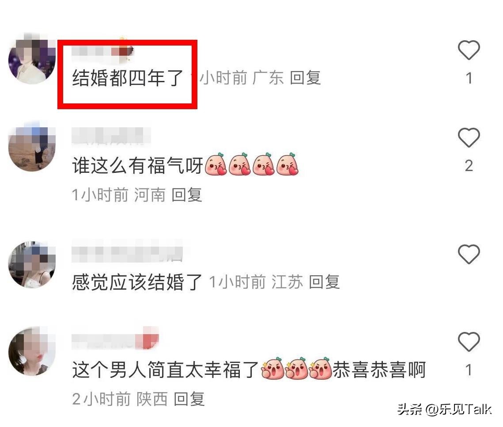Tap the heart beside '感觉应该结婚了'

click(469, 254)
